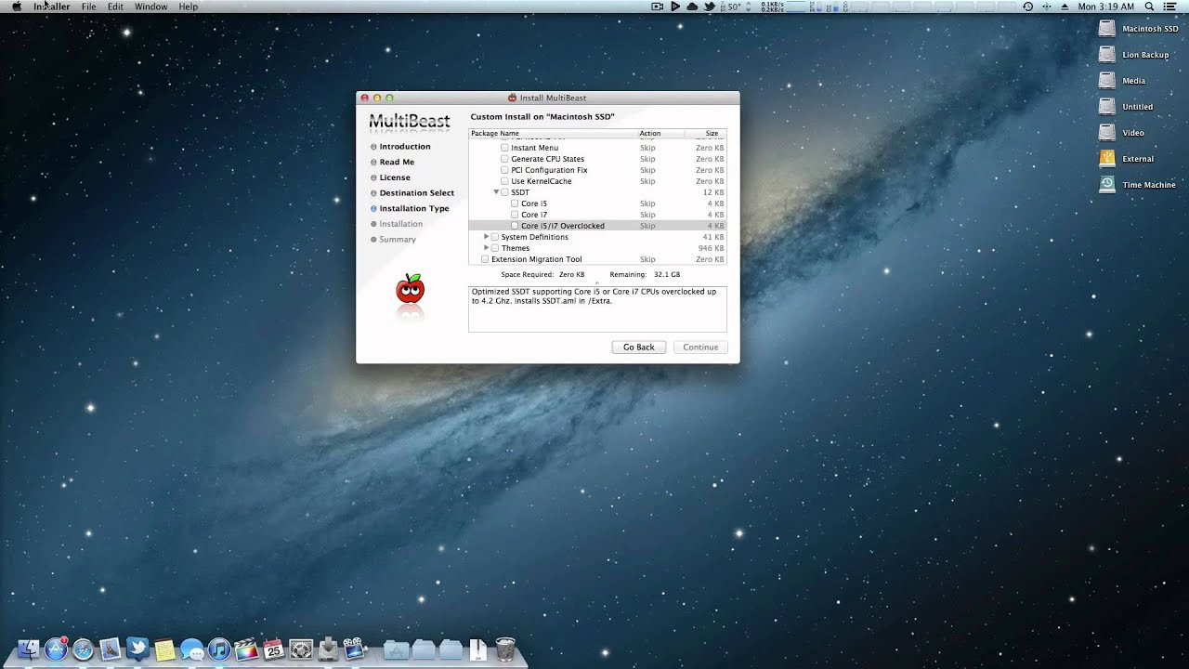
Task: Click the Twitter bird menu bar icon
Action: [x=710, y=7]
